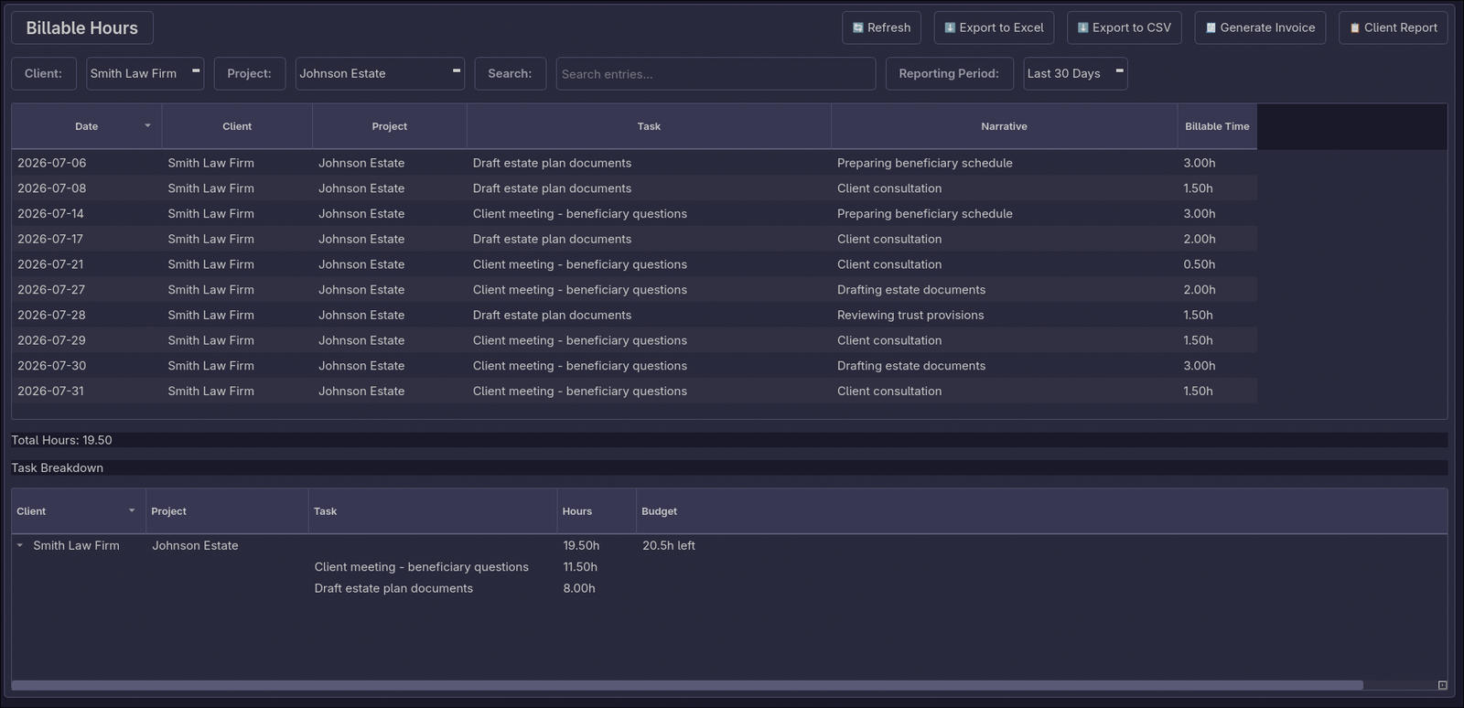Click the Refresh button
The width and height of the screenshot is (1464, 708).
tap(881, 27)
